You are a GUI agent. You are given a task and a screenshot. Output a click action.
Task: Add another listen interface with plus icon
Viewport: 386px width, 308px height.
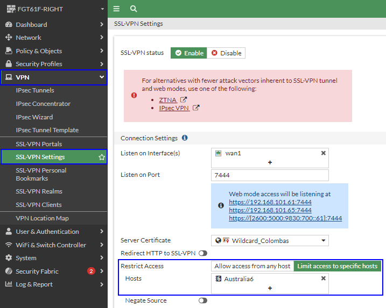pos(270,162)
